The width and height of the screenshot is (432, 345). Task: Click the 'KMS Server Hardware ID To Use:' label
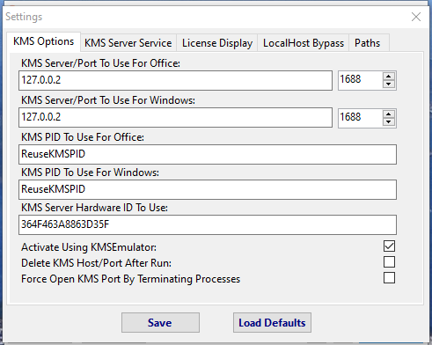tap(94, 208)
